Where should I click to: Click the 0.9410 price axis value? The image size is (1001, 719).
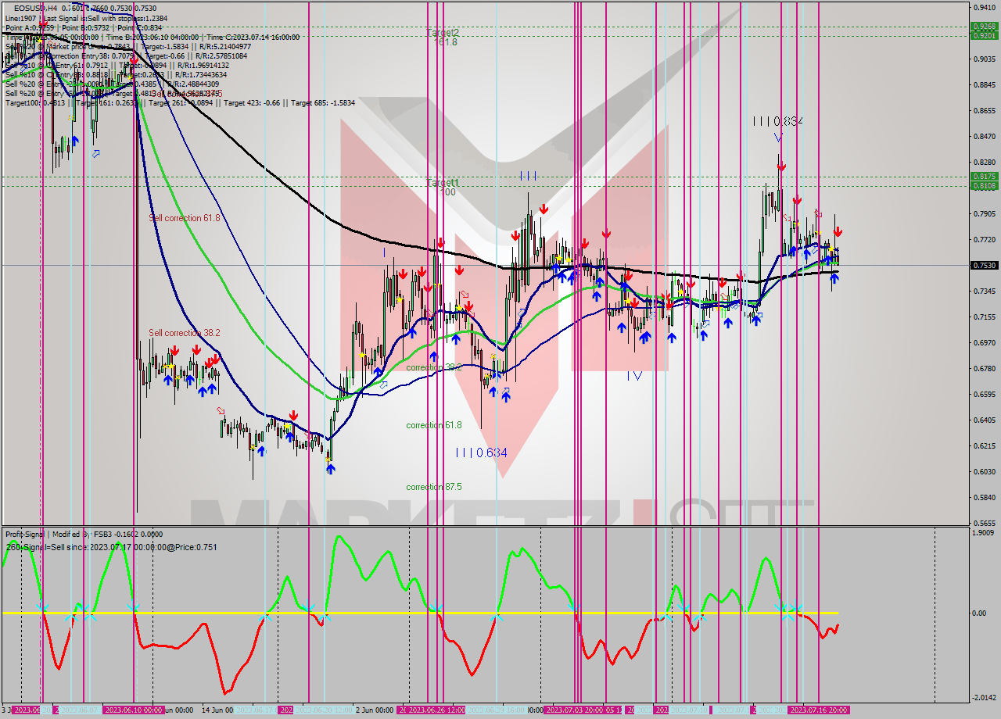(x=984, y=7)
